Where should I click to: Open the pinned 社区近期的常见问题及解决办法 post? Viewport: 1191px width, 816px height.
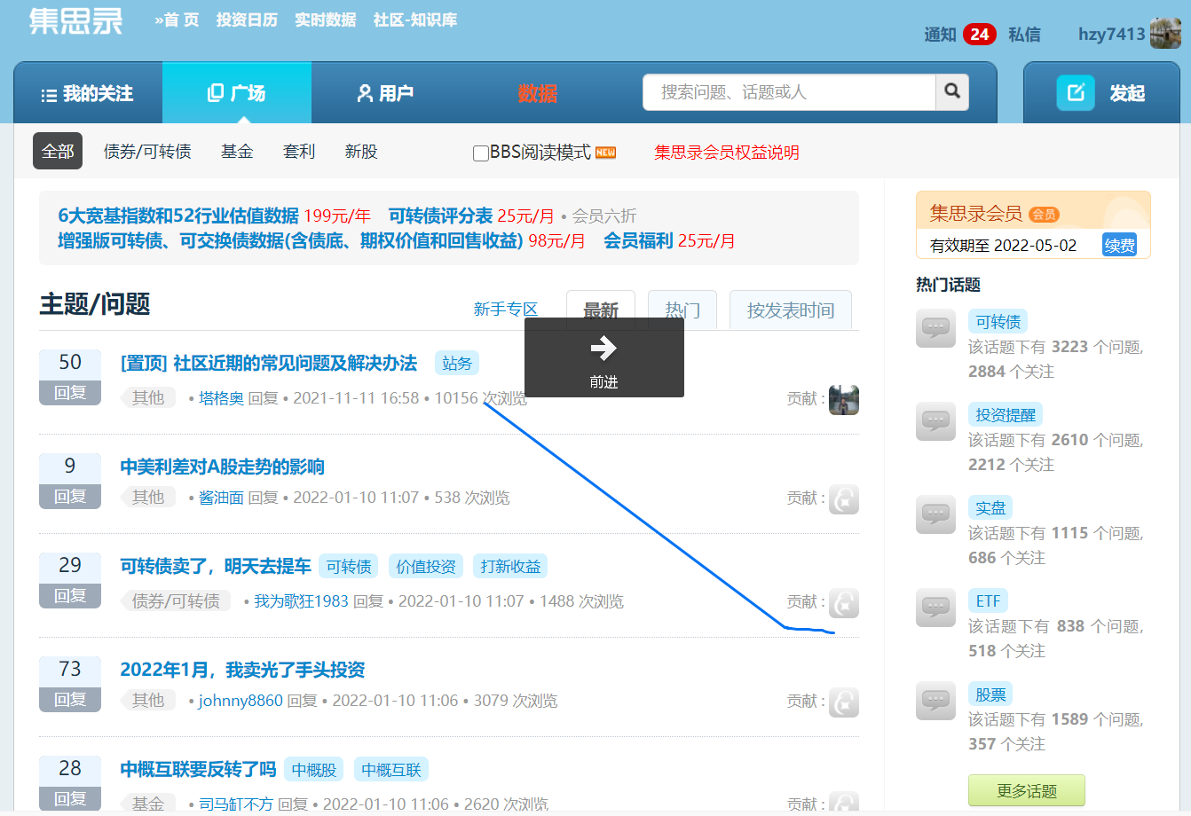[x=268, y=363]
